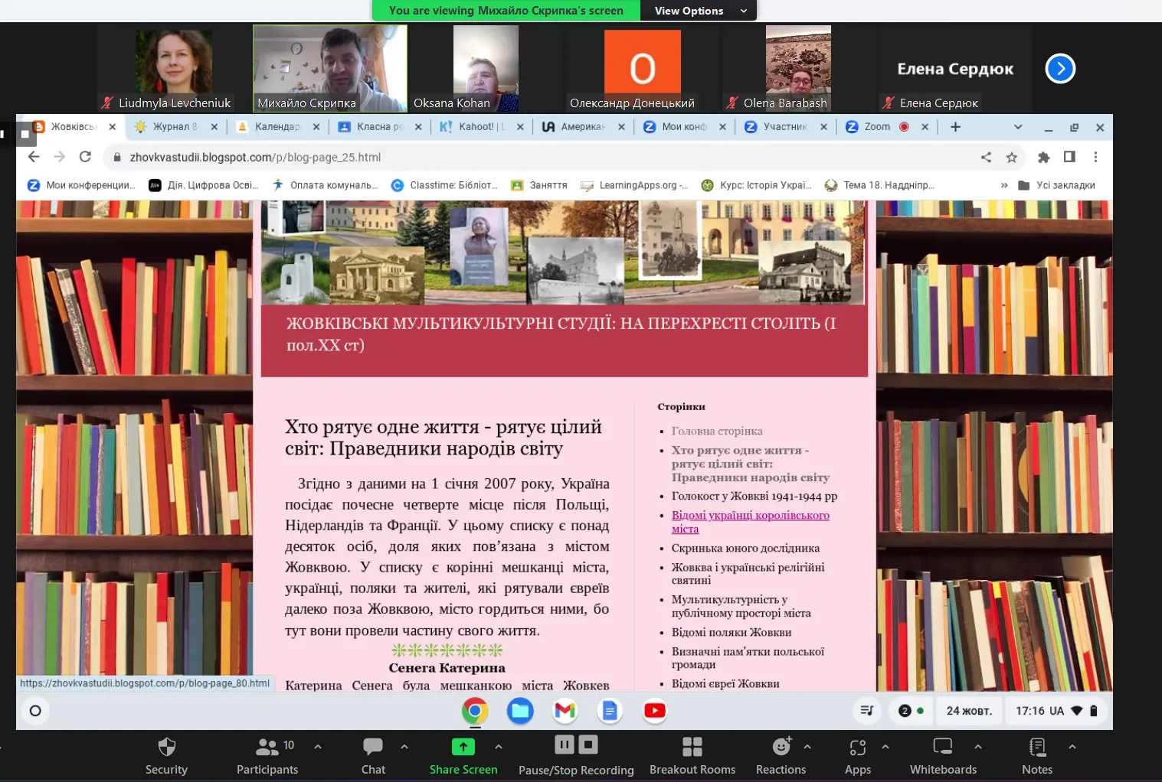Switch to Журнал tab
This screenshot has width=1162, height=782.
(175, 127)
